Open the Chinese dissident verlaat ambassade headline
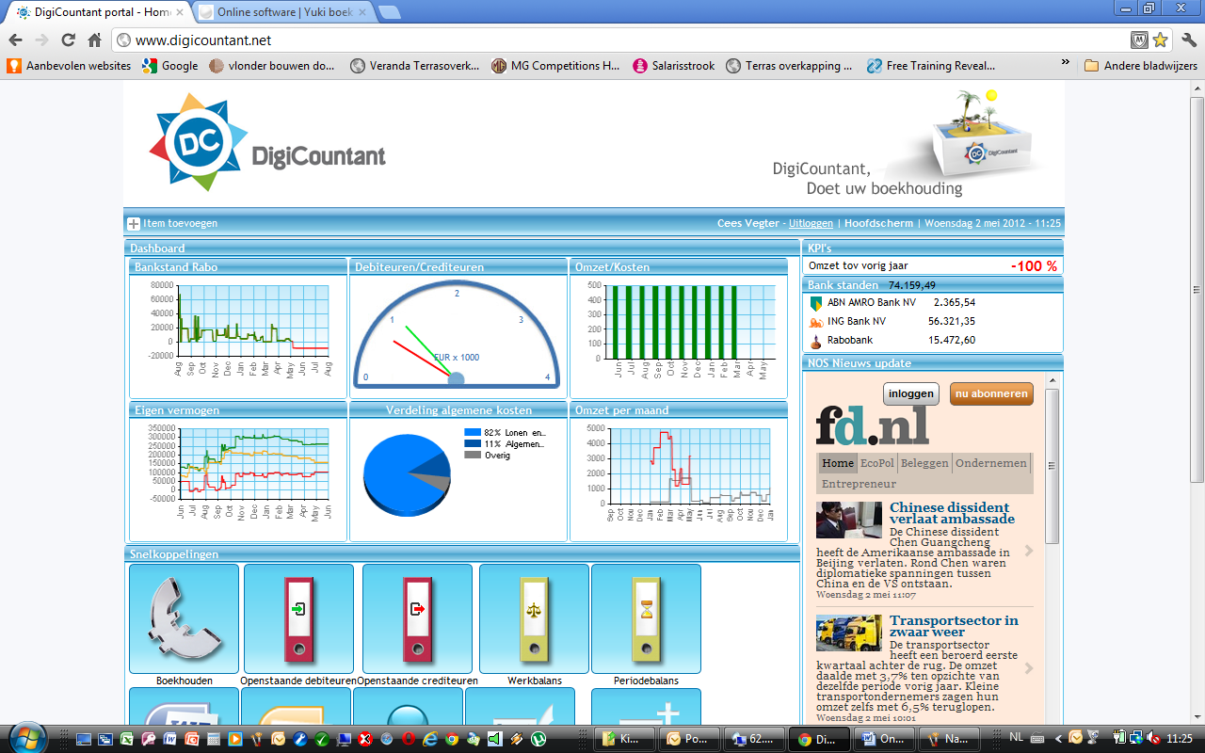This screenshot has height=753, width=1205. (x=952, y=513)
